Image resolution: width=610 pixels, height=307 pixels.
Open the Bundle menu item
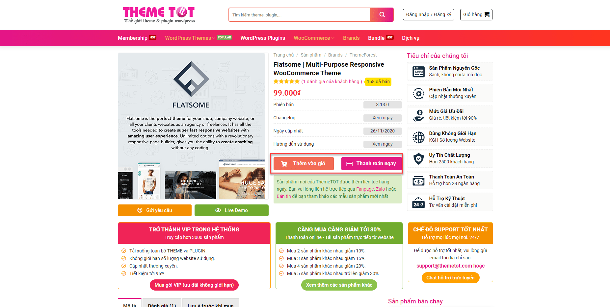coord(376,38)
